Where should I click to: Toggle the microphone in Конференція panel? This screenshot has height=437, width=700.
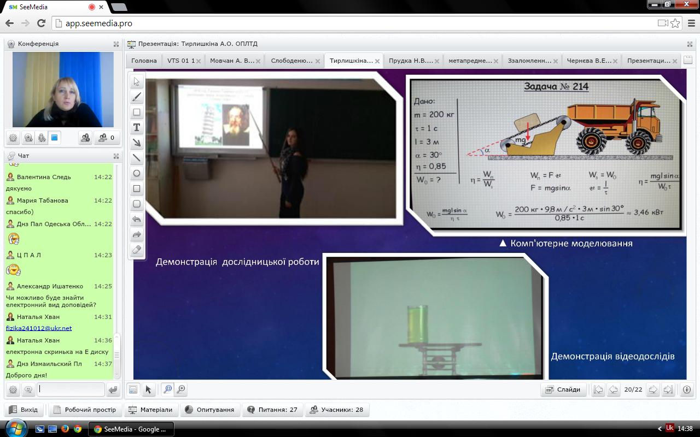(42, 138)
